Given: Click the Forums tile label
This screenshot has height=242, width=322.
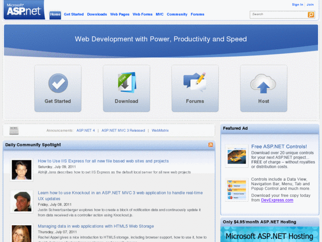Looking at the screenshot, I should [195, 101].
